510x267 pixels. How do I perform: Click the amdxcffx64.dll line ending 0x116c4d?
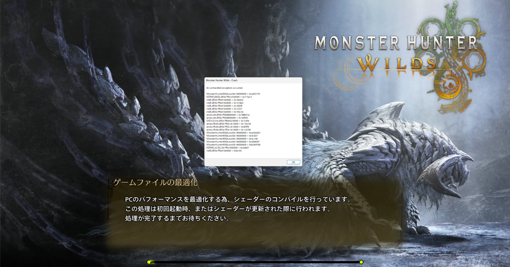(x=228, y=124)
